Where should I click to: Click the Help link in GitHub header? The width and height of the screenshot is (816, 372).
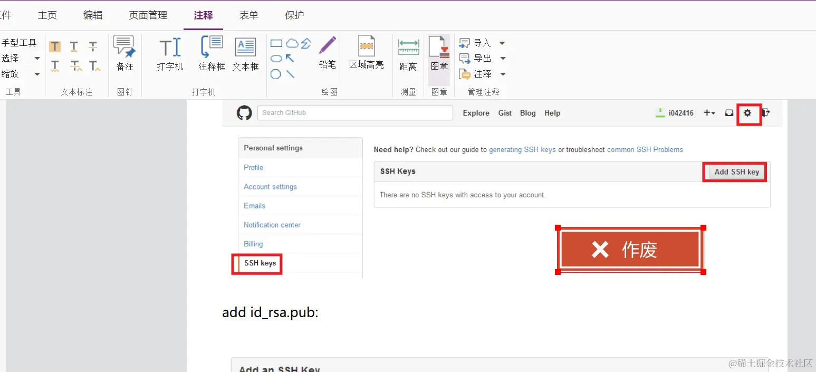[x=552, y=113]
